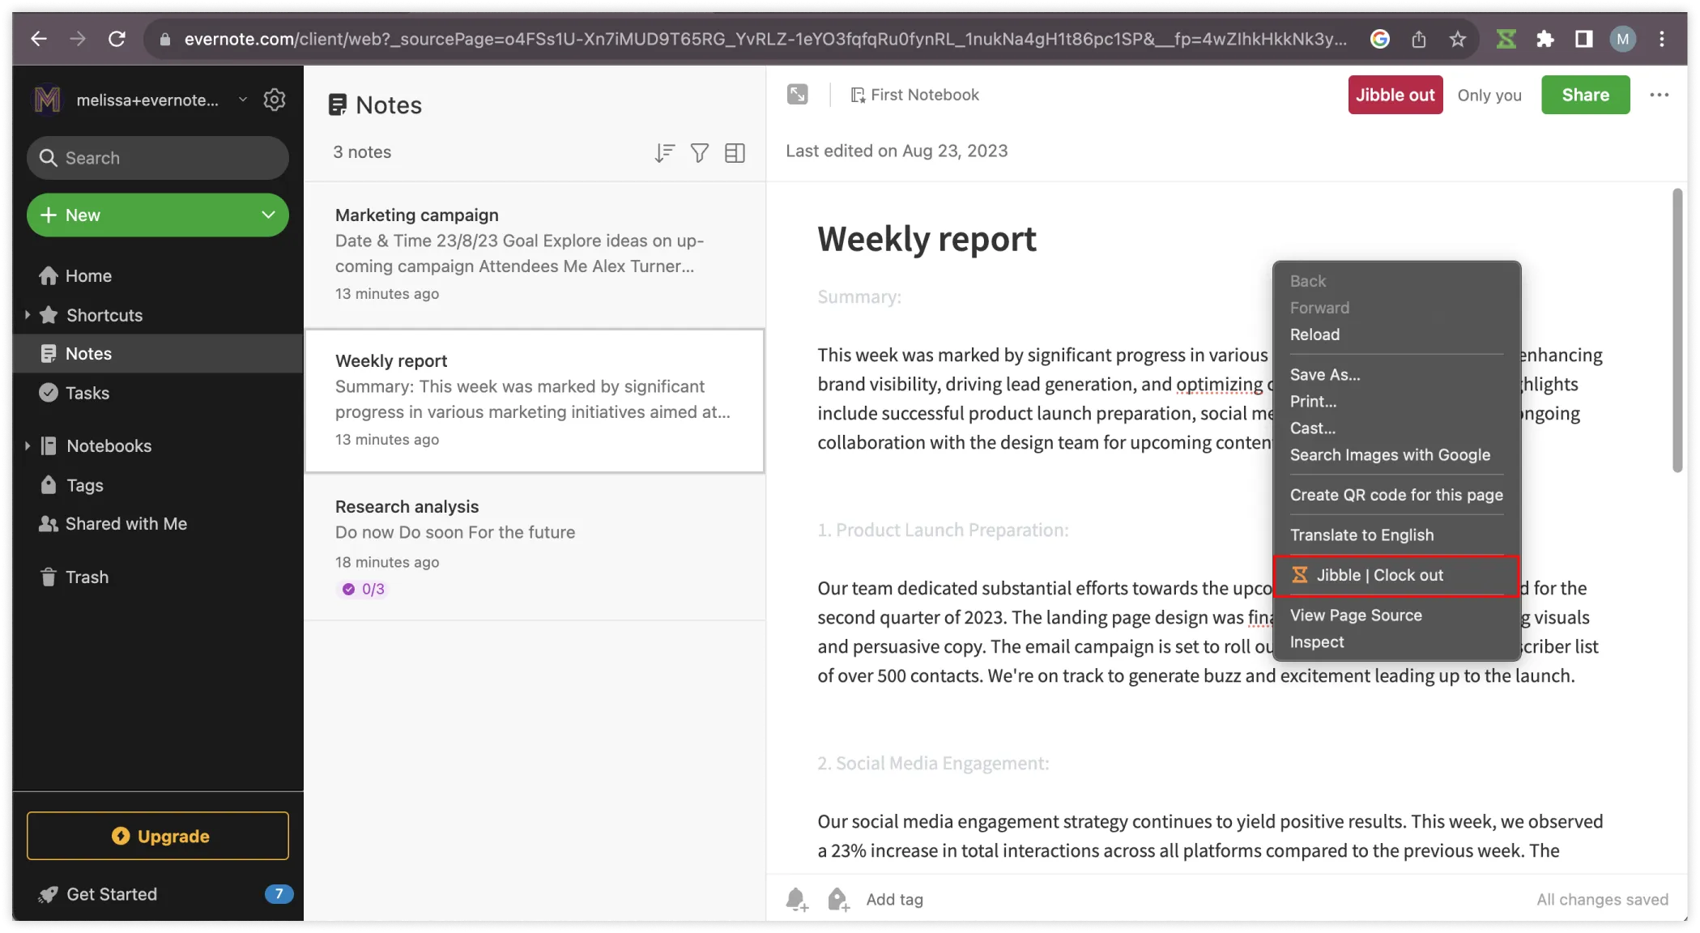Viewport: 1700px width, 933px height.
Task: Open the note's more actions ellipsis
Action: click(1659, 95)
